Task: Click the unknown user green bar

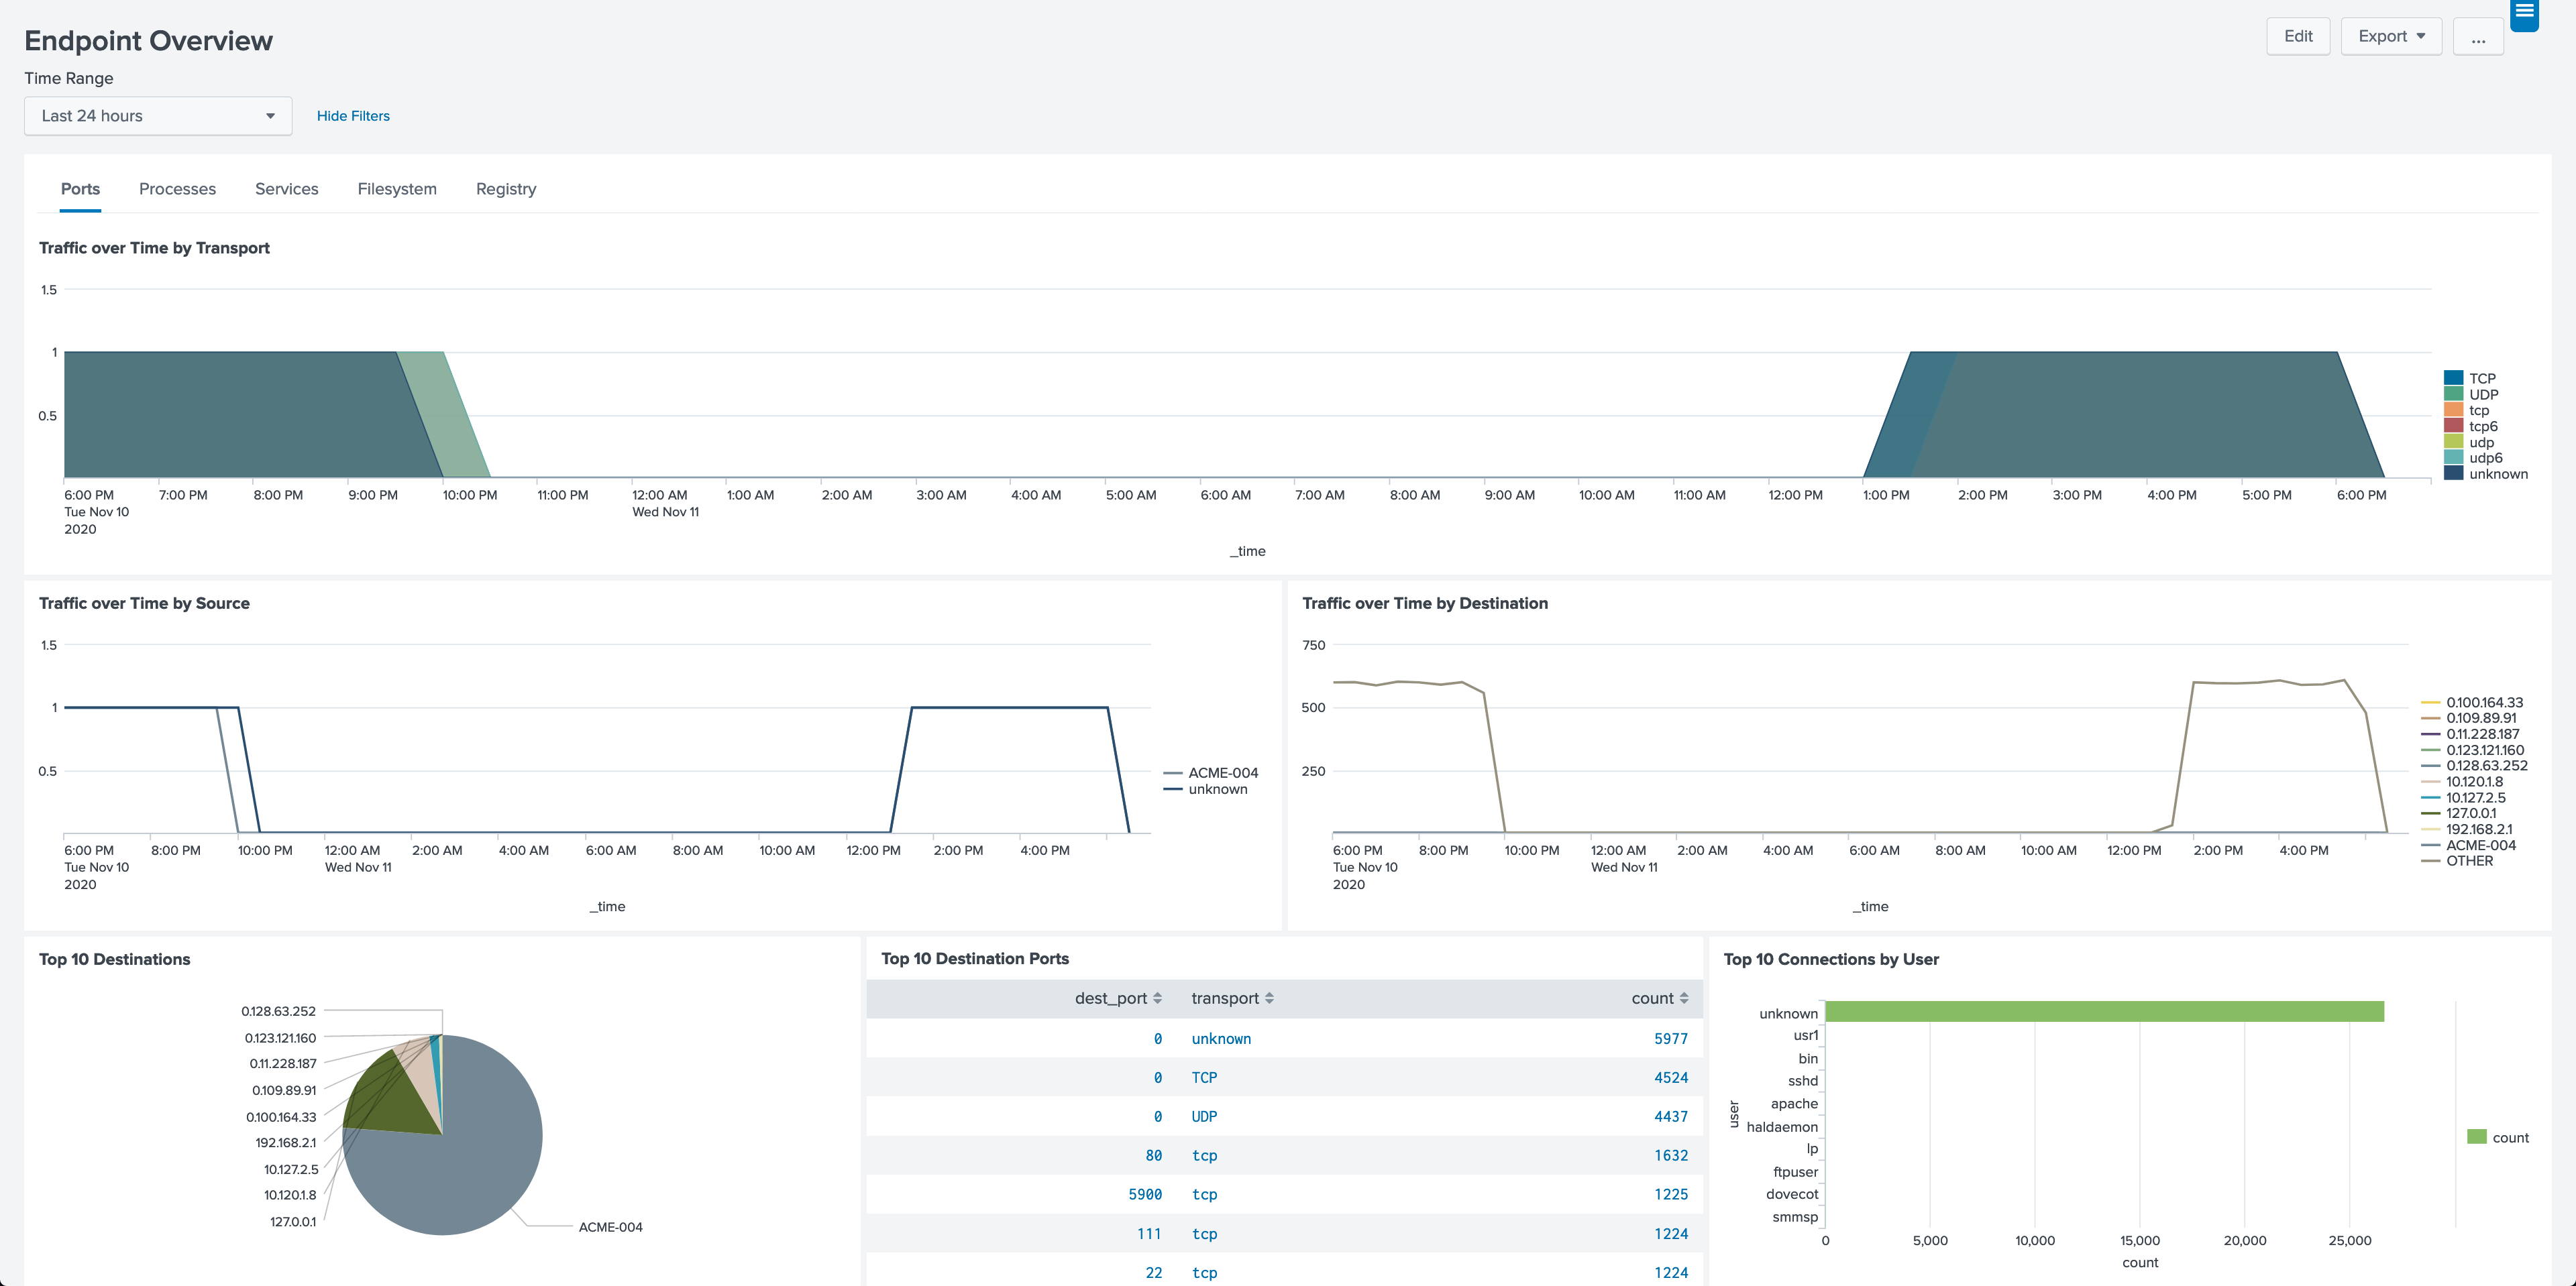Action: click(x=2104, y=1012)
